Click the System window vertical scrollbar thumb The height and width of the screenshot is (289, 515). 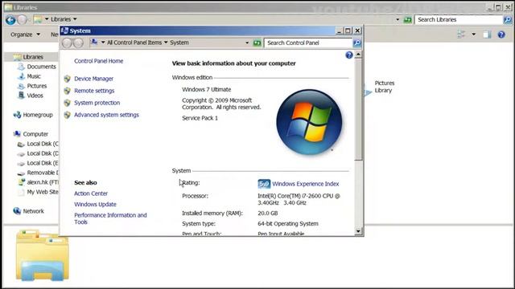pyautogui.click(x=358, y=109)
